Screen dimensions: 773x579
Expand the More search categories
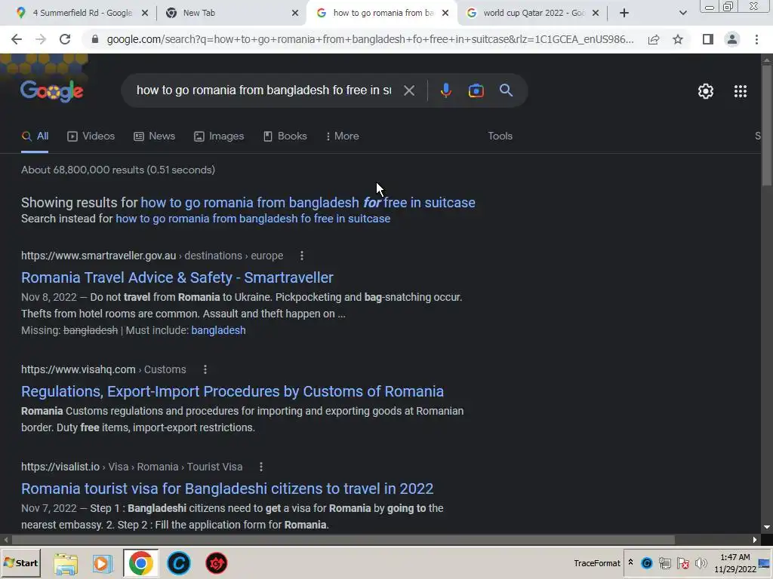pos(342,136)
